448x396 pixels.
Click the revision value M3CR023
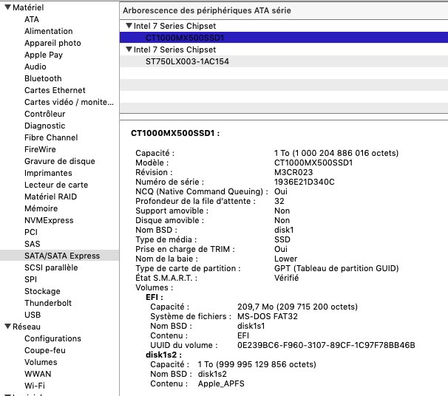click(x=293, y=172)
